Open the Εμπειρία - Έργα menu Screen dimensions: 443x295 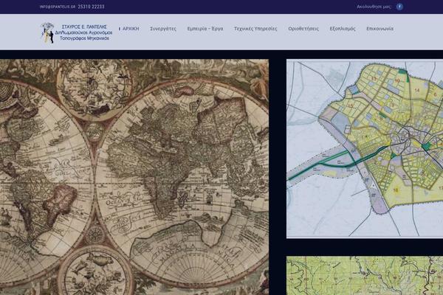pyautogui.click(x=205, y=29)
